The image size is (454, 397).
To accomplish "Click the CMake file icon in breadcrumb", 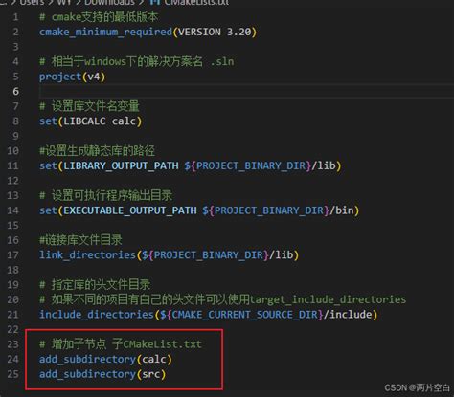I will pyautogui.click(x=155, y=2).
